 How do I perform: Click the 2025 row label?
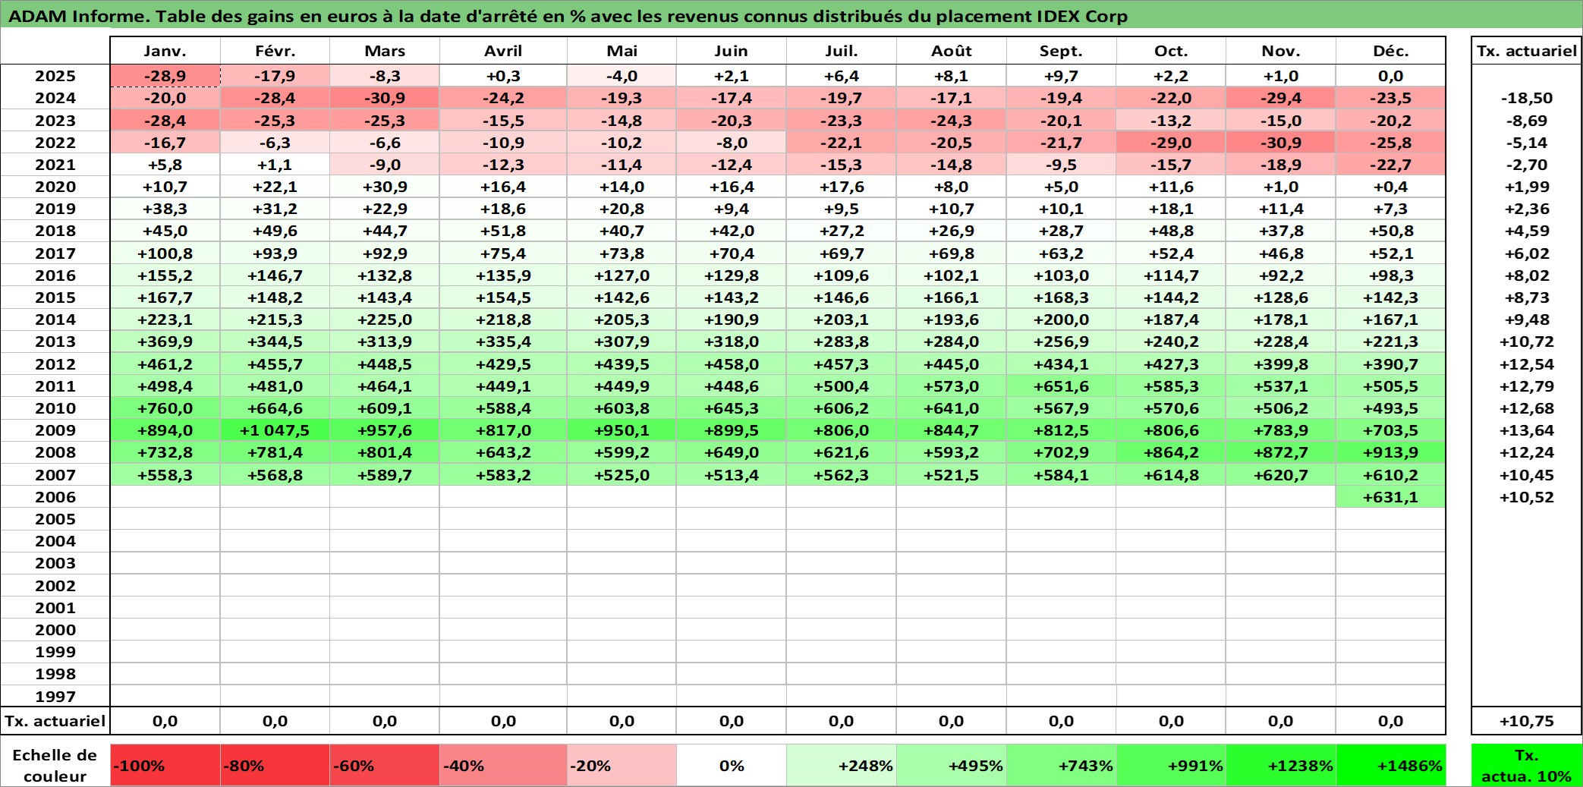[x=55, y=76]
